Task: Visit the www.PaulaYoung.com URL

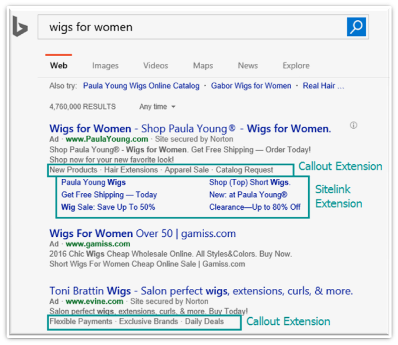Action: (107, 139)
